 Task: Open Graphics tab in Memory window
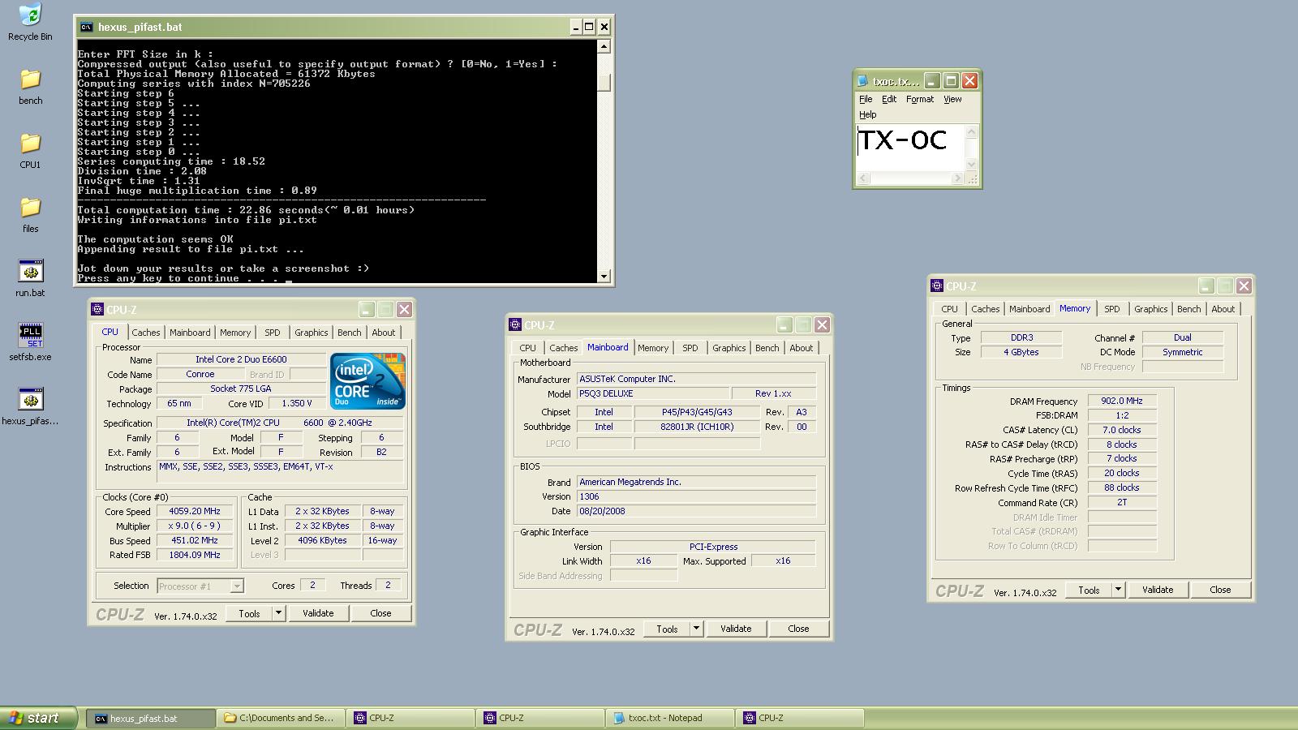pyautogui.click(x=1151, y=309)
